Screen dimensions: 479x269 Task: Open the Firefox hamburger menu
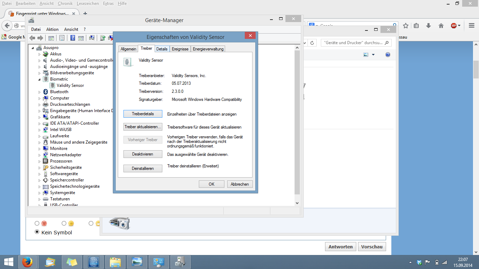(x=471, y=26)
